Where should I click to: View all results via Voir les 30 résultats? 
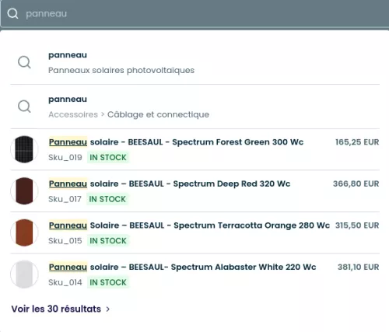point(56,309)
